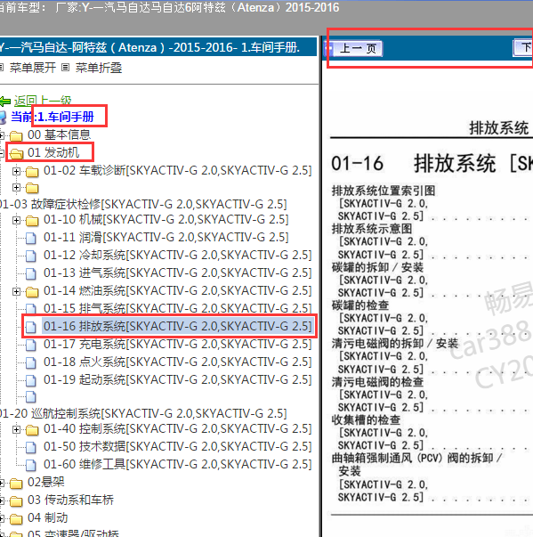
Task: Expand the 01-40 控制系统 node
Action: 16,429
